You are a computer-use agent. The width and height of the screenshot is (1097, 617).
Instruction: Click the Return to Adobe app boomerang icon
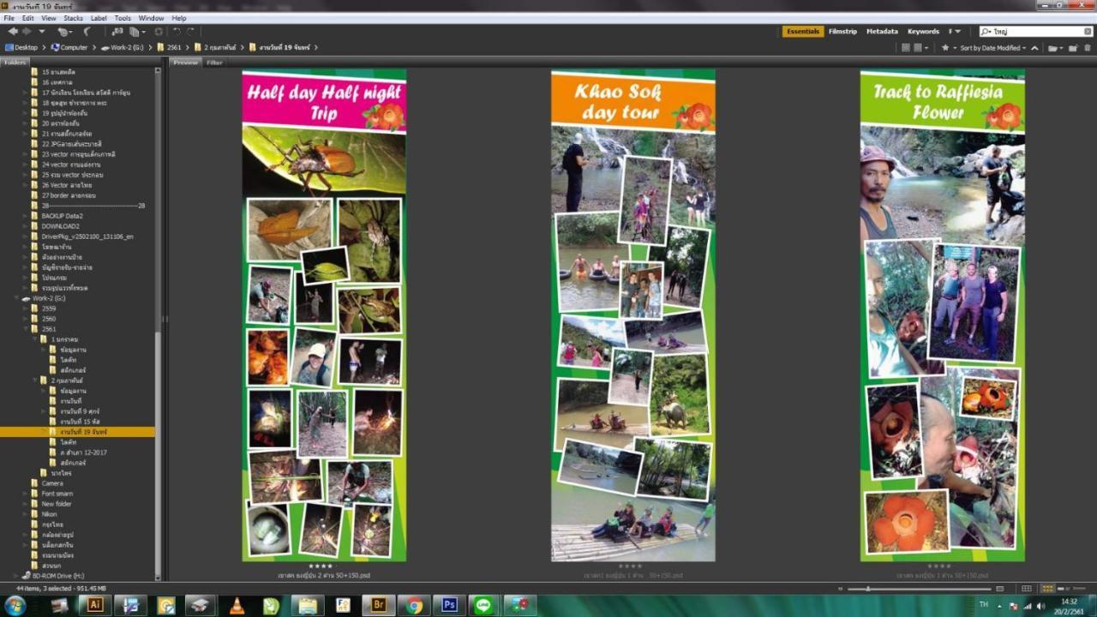[x=87, y=32]
